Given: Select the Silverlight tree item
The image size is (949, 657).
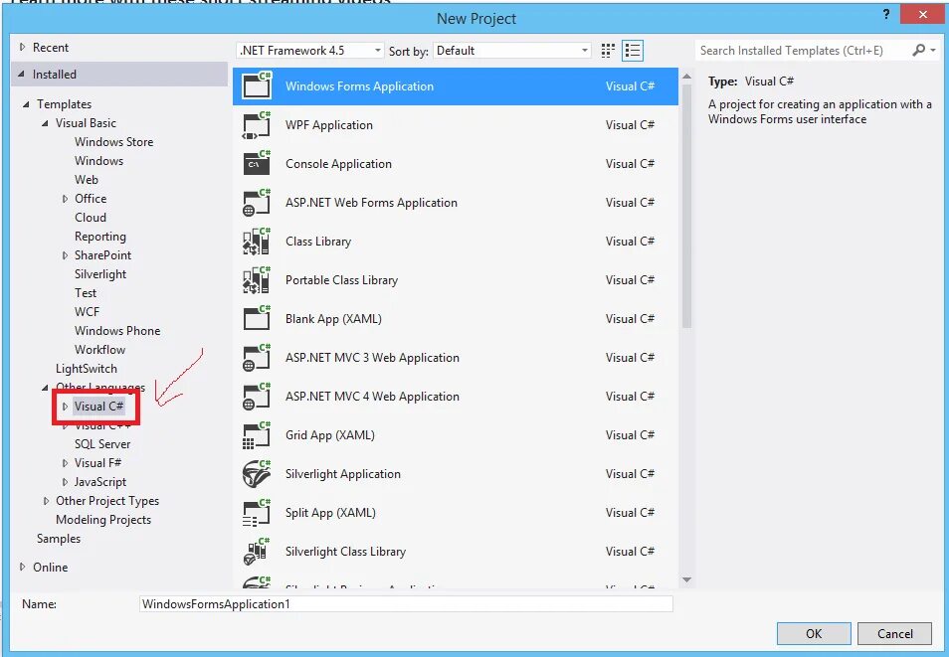Looking at the screenshot, I should click(x=100, y=274).
